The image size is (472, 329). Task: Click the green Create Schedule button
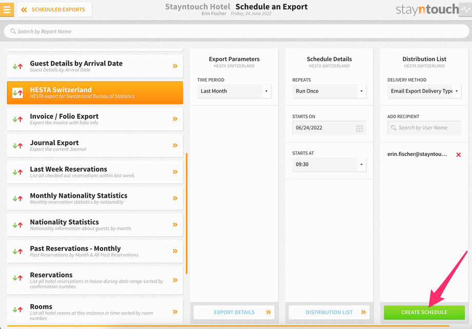(x=424, y=313)
